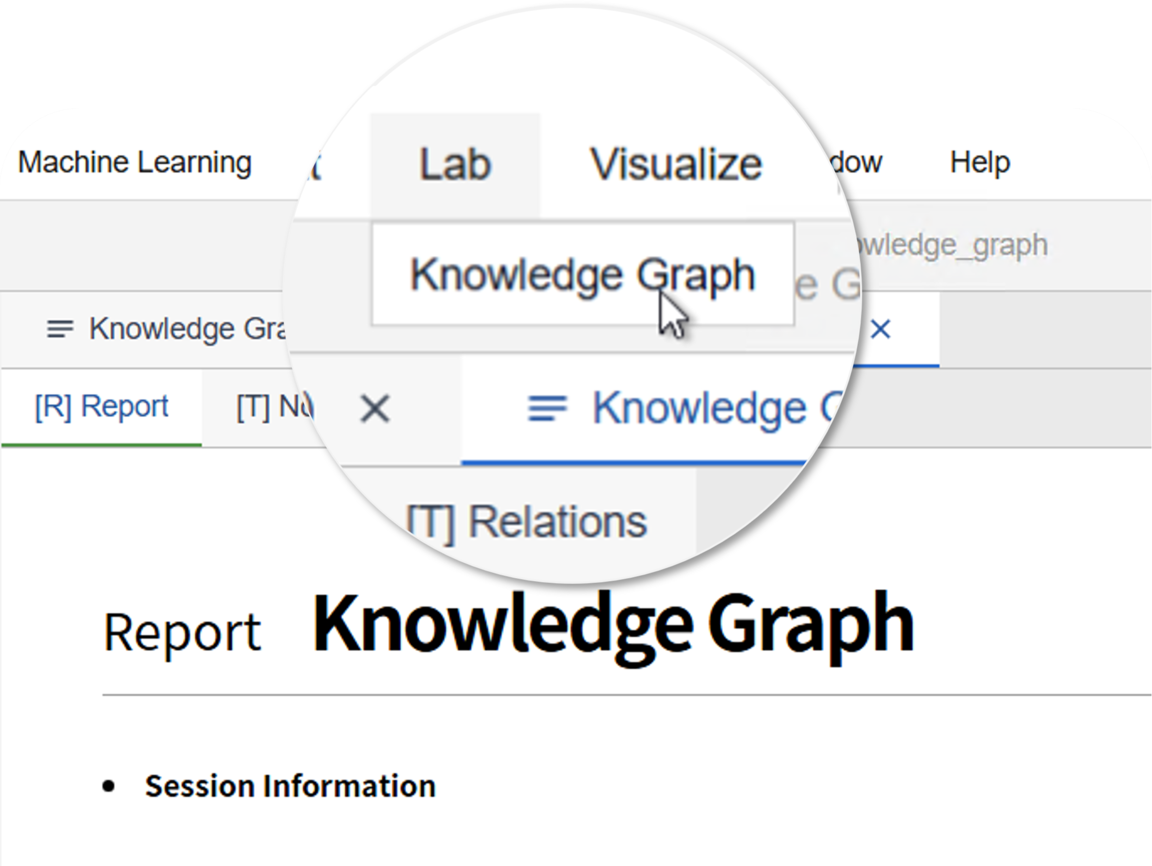
Task: Click lines icon on left Knowledge Gra tab
Action: (60, 329)
